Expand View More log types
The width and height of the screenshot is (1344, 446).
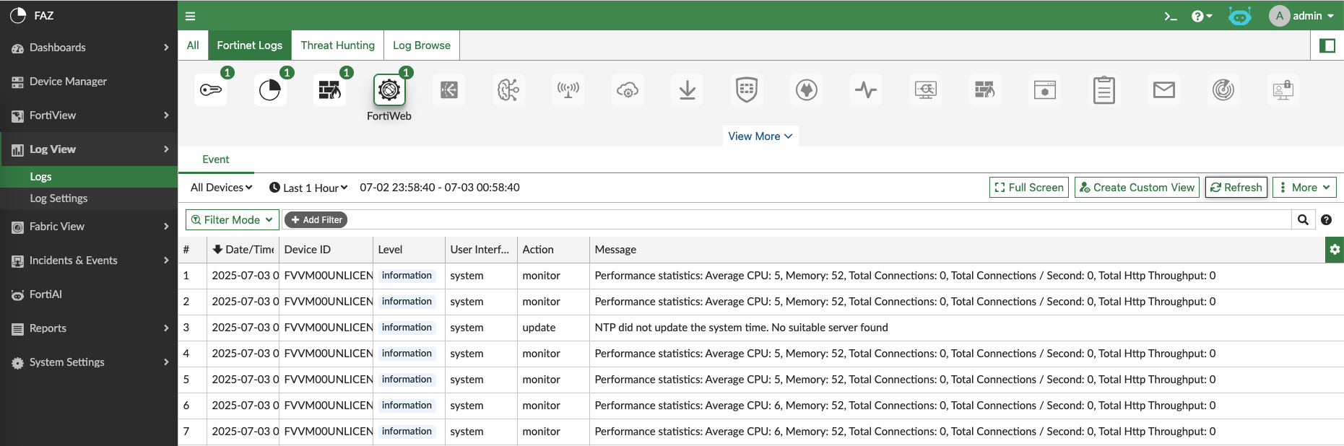coord(760,136)
